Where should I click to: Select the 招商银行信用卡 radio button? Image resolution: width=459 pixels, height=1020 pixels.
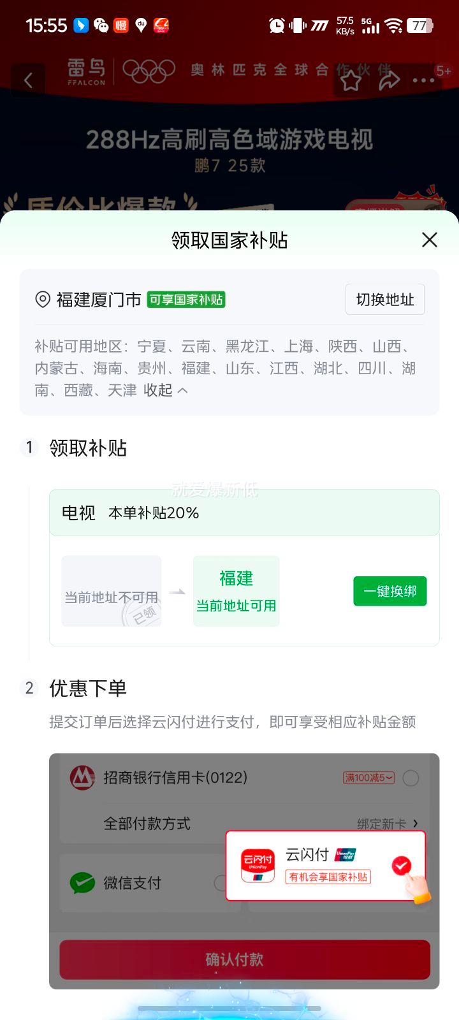point(411,778)
